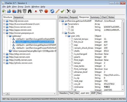This screenshot has width=127, height=102.
Task: Collapse the http://ocean.paopaoyu.cn host node
Action: [4, 33]
